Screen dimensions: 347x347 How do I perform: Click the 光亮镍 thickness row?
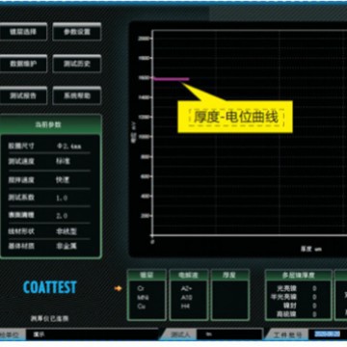click(298, 288)
